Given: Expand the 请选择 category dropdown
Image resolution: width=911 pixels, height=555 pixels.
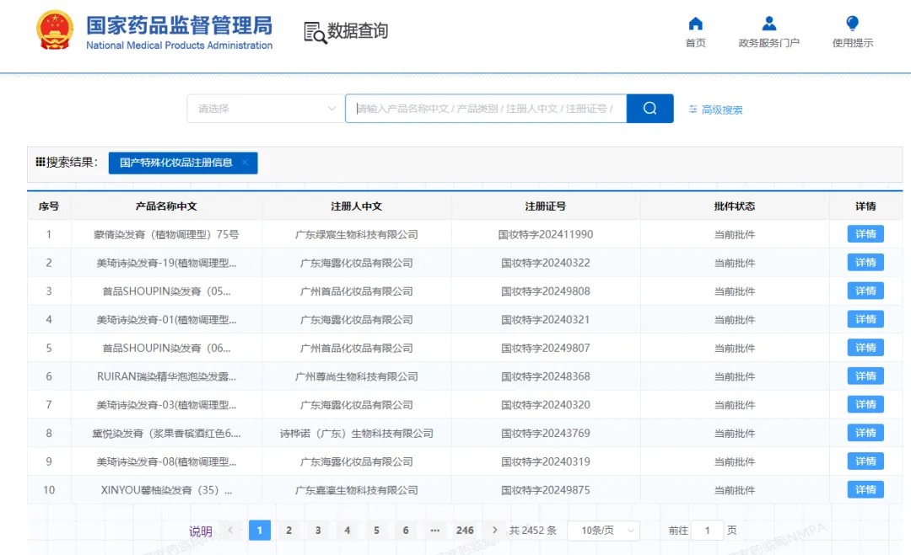Looking at the screenshot, I should [x=266, y=109].
